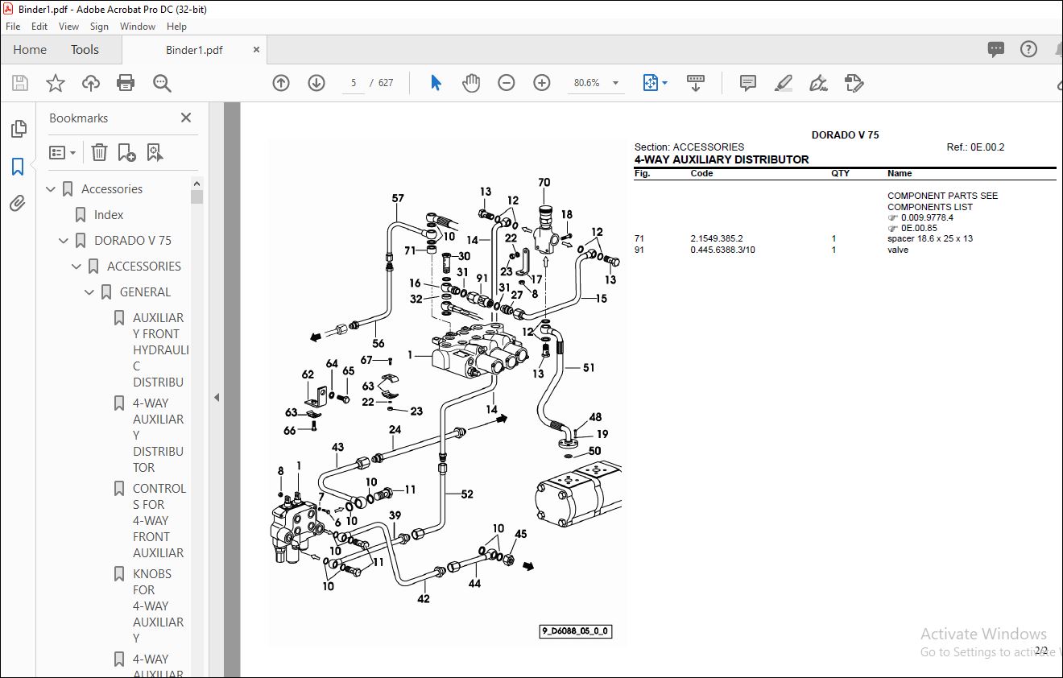Open the sign document pen icon
The width and height of the screenshot is (1063, 678).
click(819, 83)
